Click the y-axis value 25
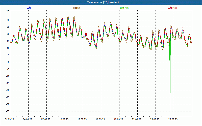202x126 pixels. point(8,27)
